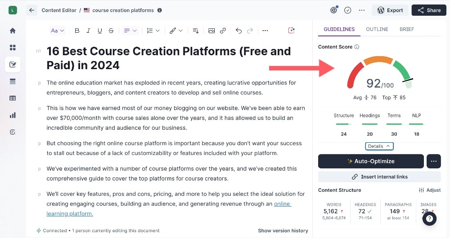Click the article title heading text

click(x=169, y=58)
